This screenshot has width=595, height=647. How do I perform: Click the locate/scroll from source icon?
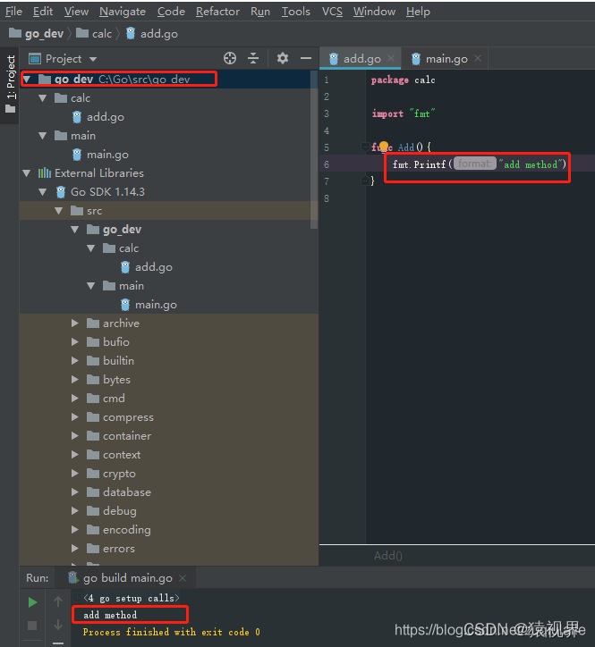point(230,58)
